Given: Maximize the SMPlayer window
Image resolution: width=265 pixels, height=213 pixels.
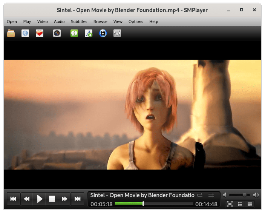Looking at the screenshot, I should point(242,10).
